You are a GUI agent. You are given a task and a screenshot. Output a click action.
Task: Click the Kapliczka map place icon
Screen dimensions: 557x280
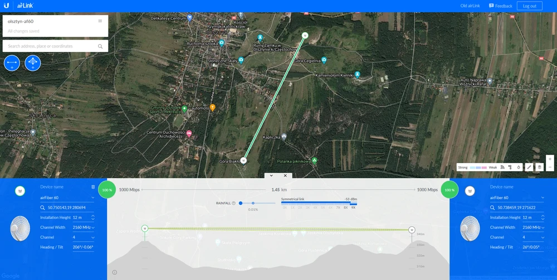[284, 137]
